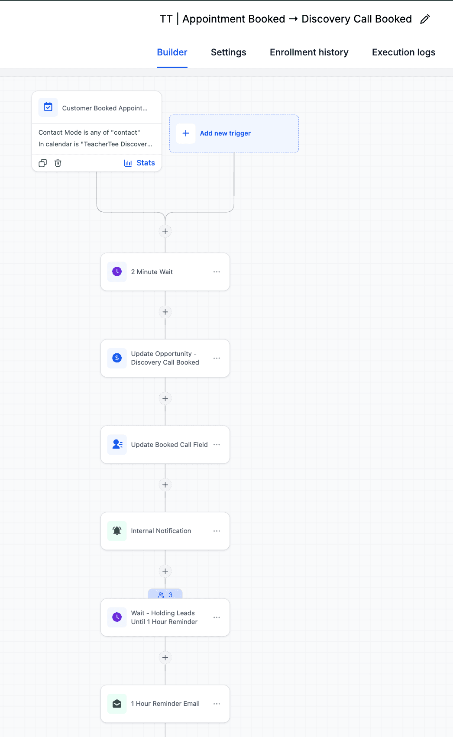
Task: Open Stats for the trigger
Action: (x=139, y=163)
